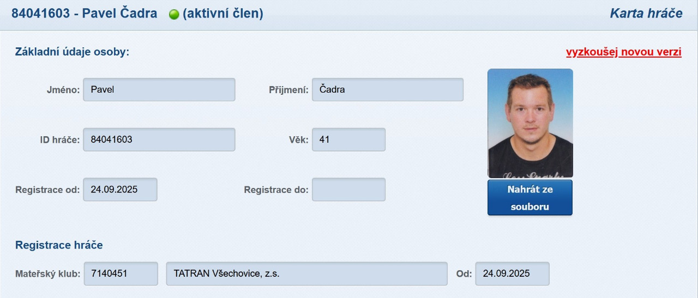Click the '(aktivní člen)' status text
The height and width of the screenshot is (298, 698).
point(223,14)
